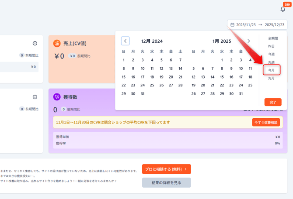
Task: Open the date range picker field
Action: tap(257, 25)
